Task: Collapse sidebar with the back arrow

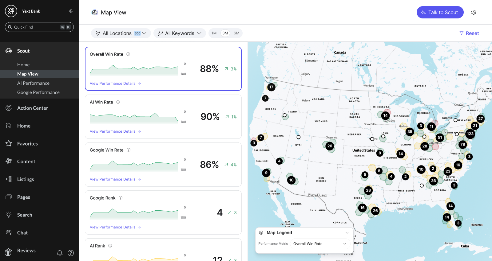Action: 71,11
